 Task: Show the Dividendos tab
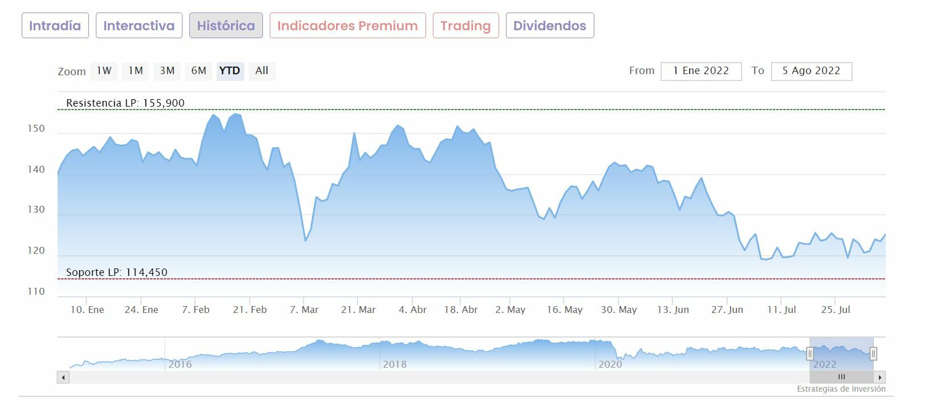(x=549, y=26)
